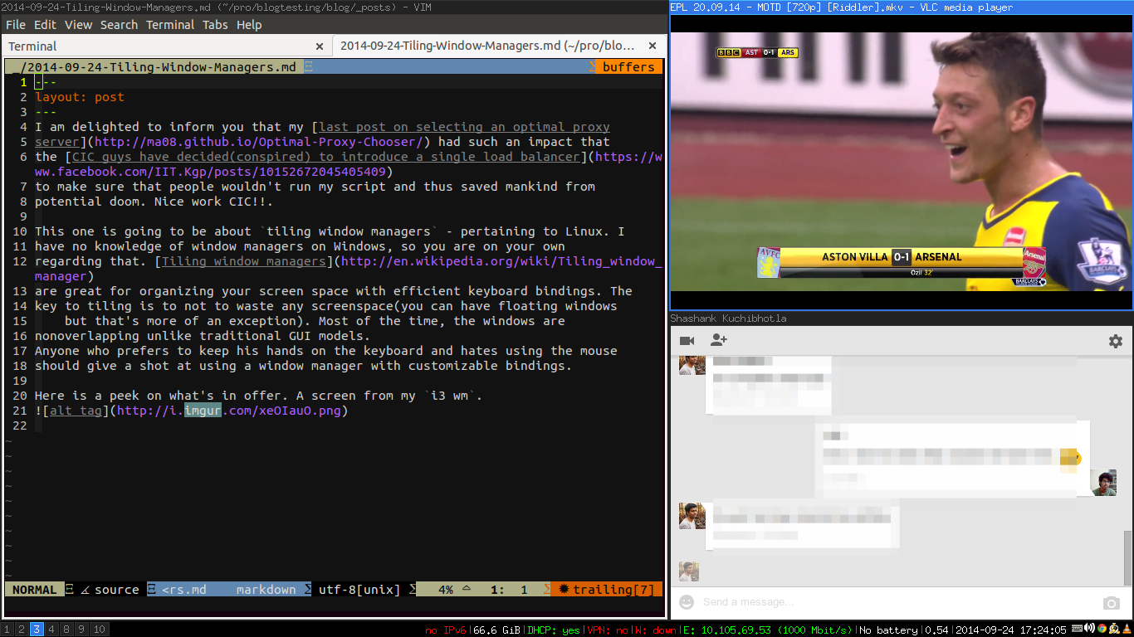Open the File menu
Screen dimensions: 1134x637
[x=16, y=25]
